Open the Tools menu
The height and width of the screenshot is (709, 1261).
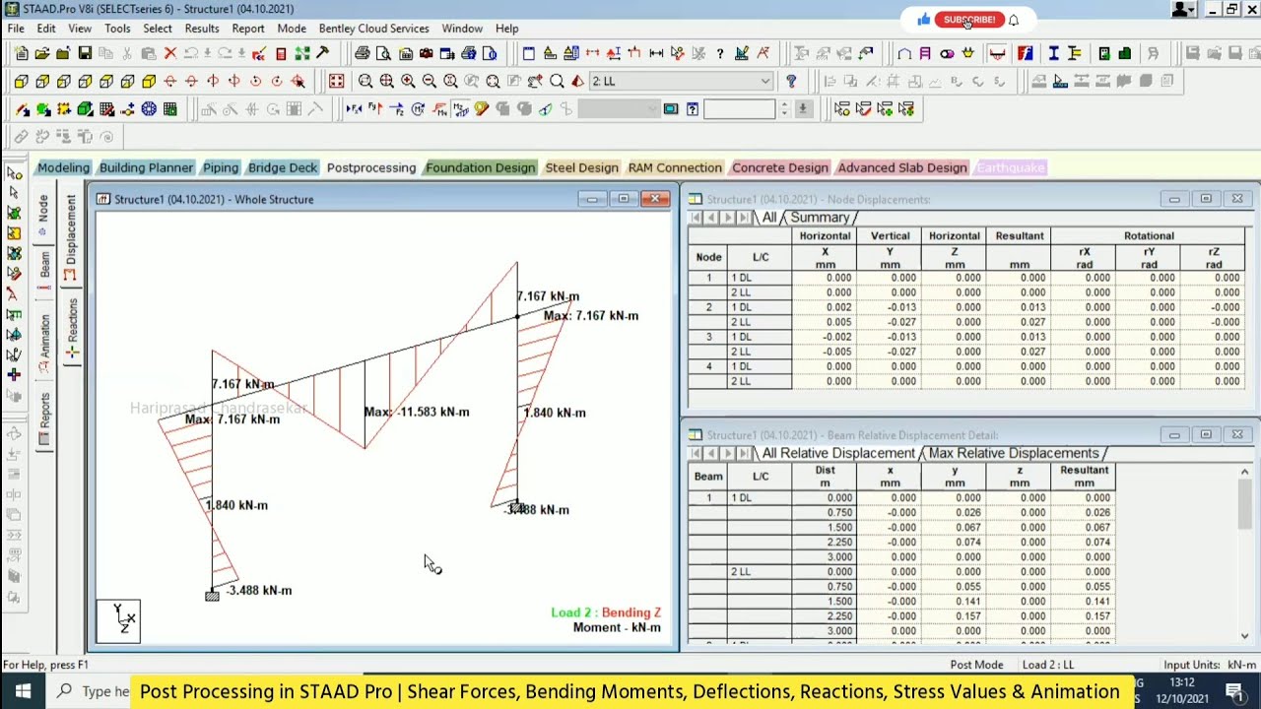[x=117, y=29]
